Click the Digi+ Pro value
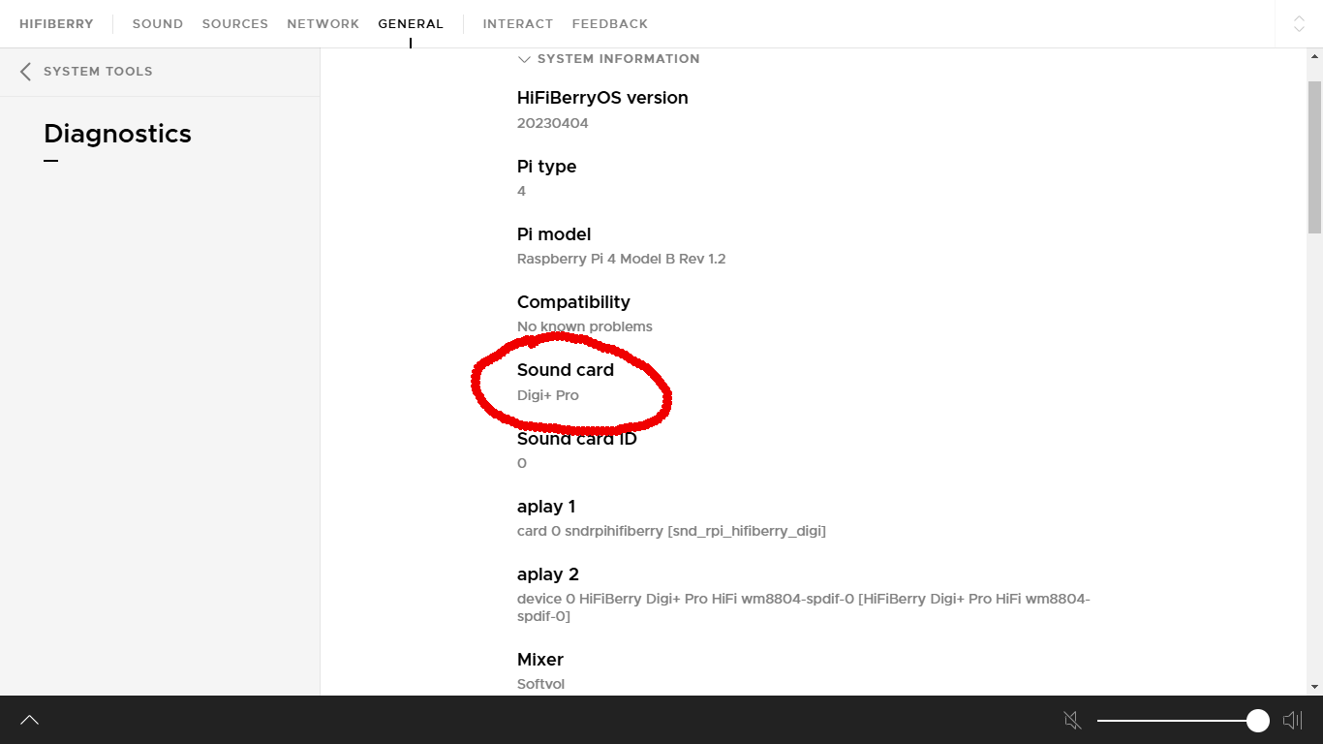 coord(548,395)
